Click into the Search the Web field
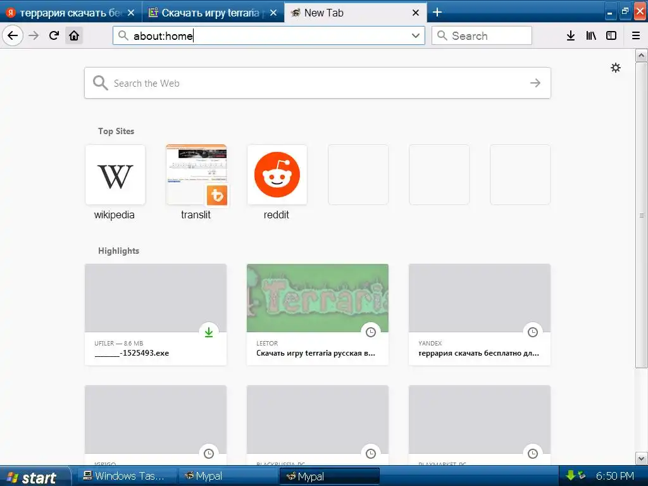 tap(318, 83)
